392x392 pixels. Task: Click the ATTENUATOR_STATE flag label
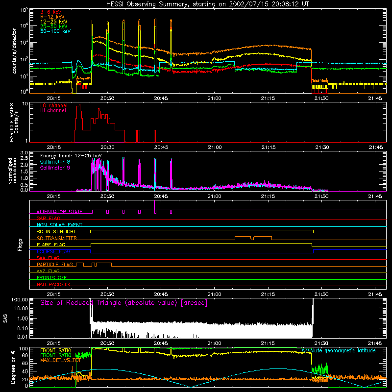pos(59,212)
